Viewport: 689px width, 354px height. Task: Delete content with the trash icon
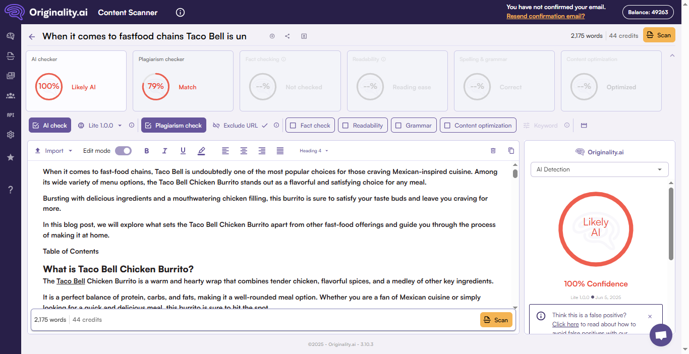[493, 150]
